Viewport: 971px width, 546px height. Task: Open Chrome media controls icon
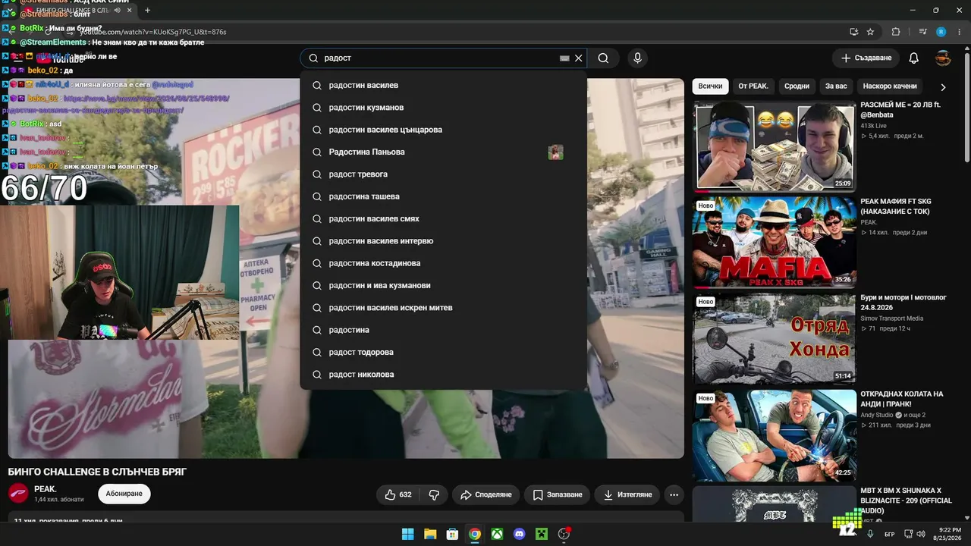(x=923, y=32)
